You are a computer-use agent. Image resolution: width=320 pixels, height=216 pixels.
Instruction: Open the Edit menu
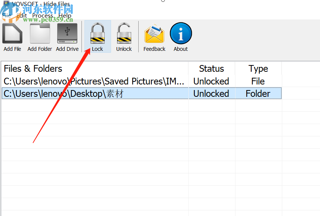22,16
